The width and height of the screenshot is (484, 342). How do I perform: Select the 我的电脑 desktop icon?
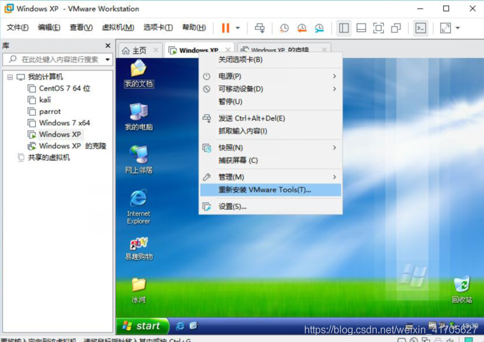138,117
